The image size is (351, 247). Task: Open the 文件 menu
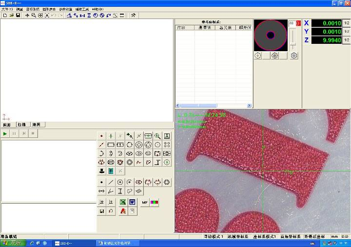click(7, 9)
